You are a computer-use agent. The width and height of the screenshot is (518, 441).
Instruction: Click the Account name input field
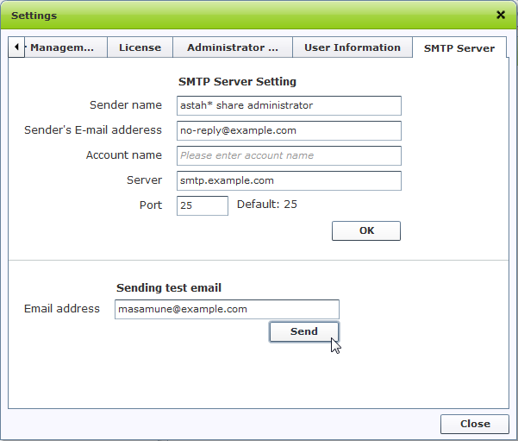click(289, 155)
